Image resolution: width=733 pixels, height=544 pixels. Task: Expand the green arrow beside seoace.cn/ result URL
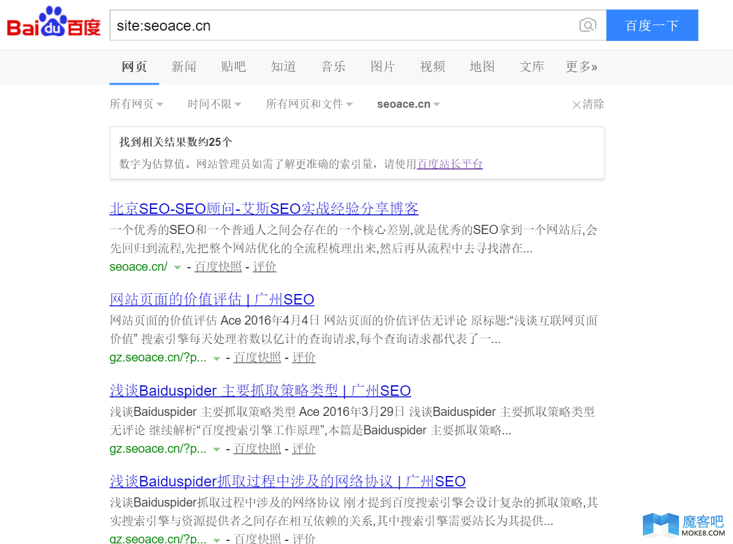point(177,267)
